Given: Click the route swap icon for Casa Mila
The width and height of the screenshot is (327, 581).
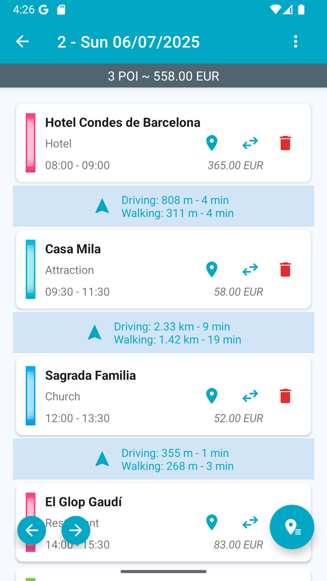Looking at the screenshot, I should point(250,269).
